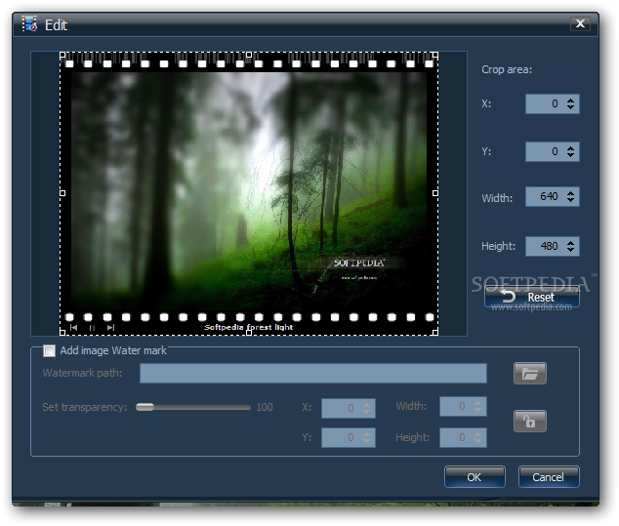Image resolution: width=619 pixels, height=526 pixels.
Task: Enable the Add image Water mark checkbox
Action: (50, 350)
